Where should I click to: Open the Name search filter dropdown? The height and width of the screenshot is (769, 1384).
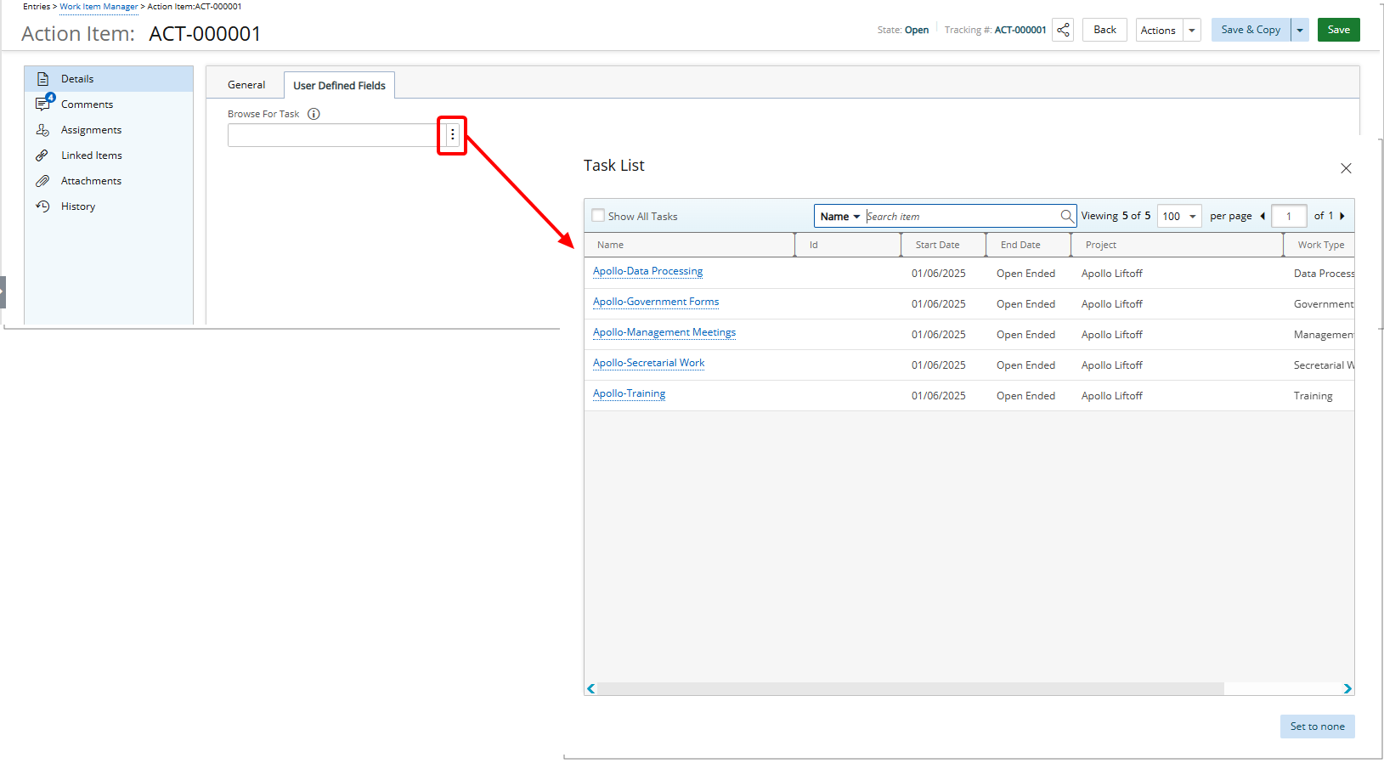[x=839, y=216]
